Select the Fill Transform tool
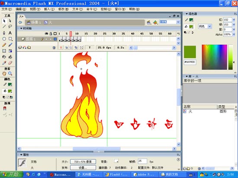 pos(10,51)
